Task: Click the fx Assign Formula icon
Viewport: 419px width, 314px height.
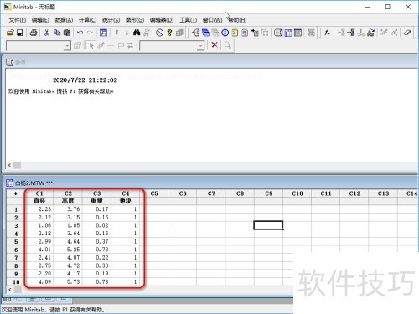Action: coord(327,33)
